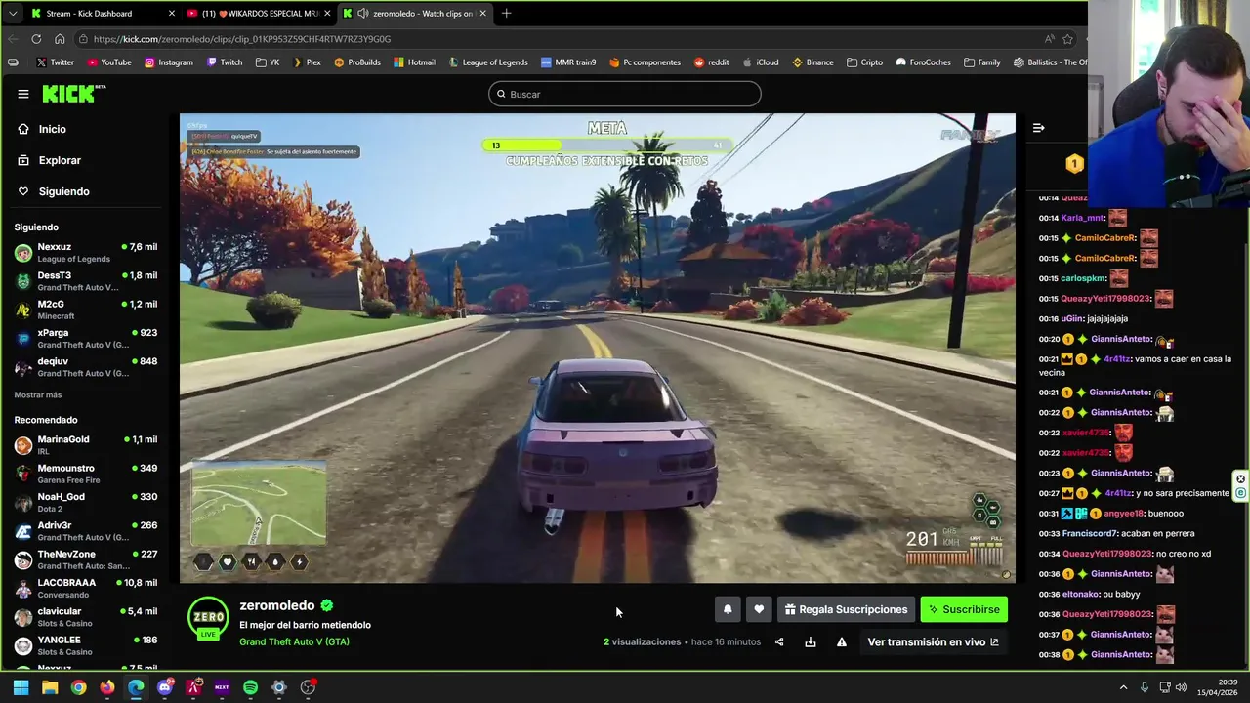Download the clip

point(811,641)
